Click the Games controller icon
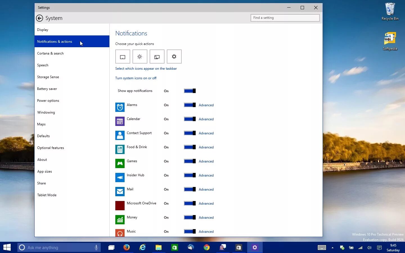This screenshot has height=253, width=405. 120,163
